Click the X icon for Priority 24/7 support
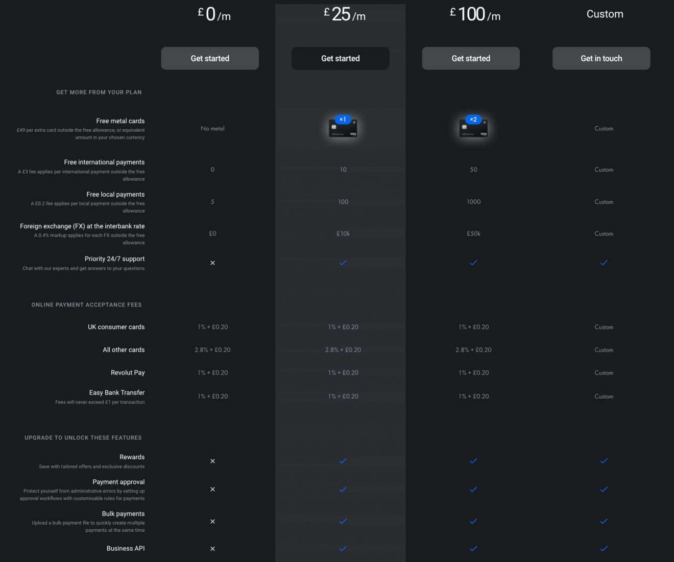674x562 pixels. click(x=212, y=263)
